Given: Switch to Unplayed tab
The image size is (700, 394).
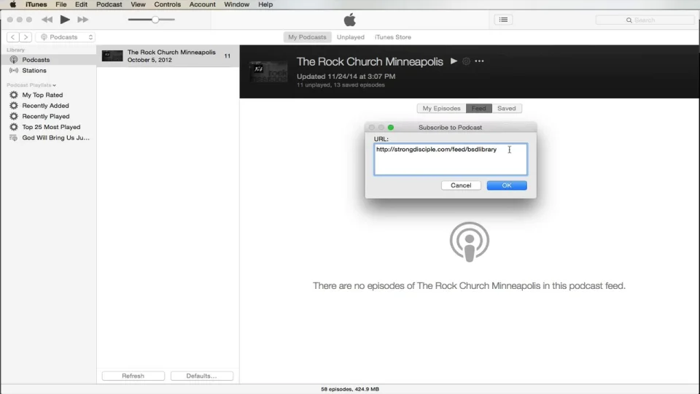Looking at the screenshot, I should point(351,37).
